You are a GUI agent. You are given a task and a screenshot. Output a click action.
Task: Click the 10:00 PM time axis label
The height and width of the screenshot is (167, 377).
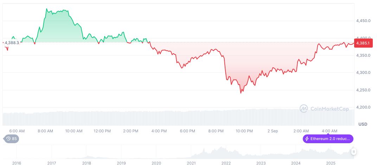(244, 131)
